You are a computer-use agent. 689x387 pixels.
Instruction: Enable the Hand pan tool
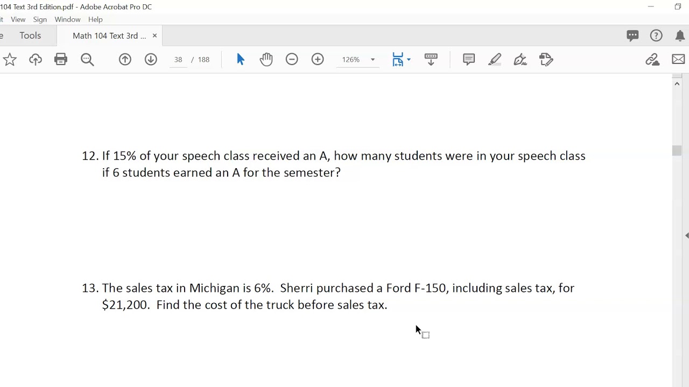(x=266, y=60)
